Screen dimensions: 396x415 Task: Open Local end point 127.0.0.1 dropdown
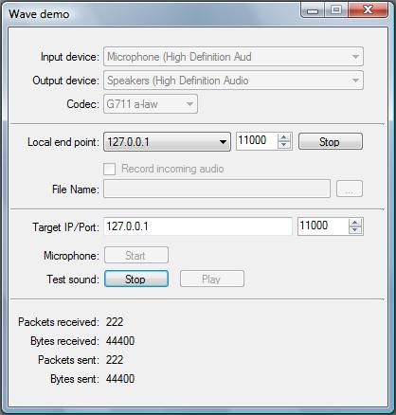[x=167, y=141]
